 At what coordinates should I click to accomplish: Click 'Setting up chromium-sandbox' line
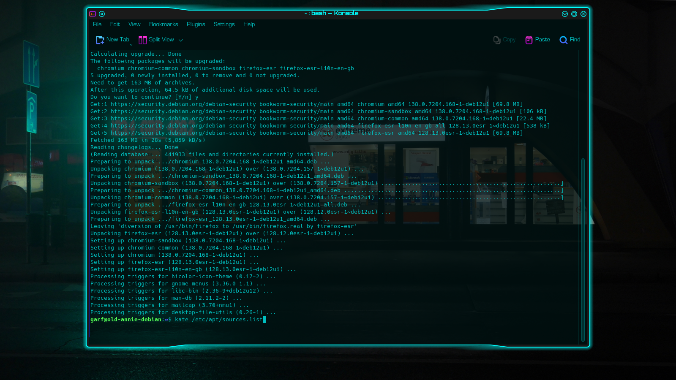coord(188,241)
